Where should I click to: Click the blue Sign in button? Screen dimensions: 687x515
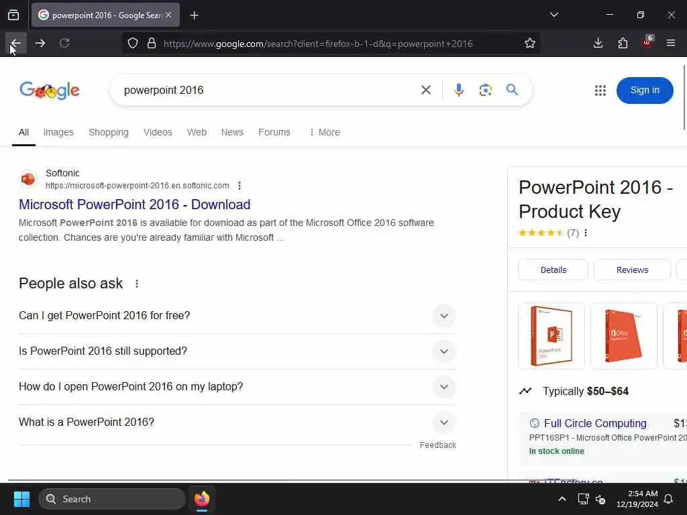pos(645,91)
